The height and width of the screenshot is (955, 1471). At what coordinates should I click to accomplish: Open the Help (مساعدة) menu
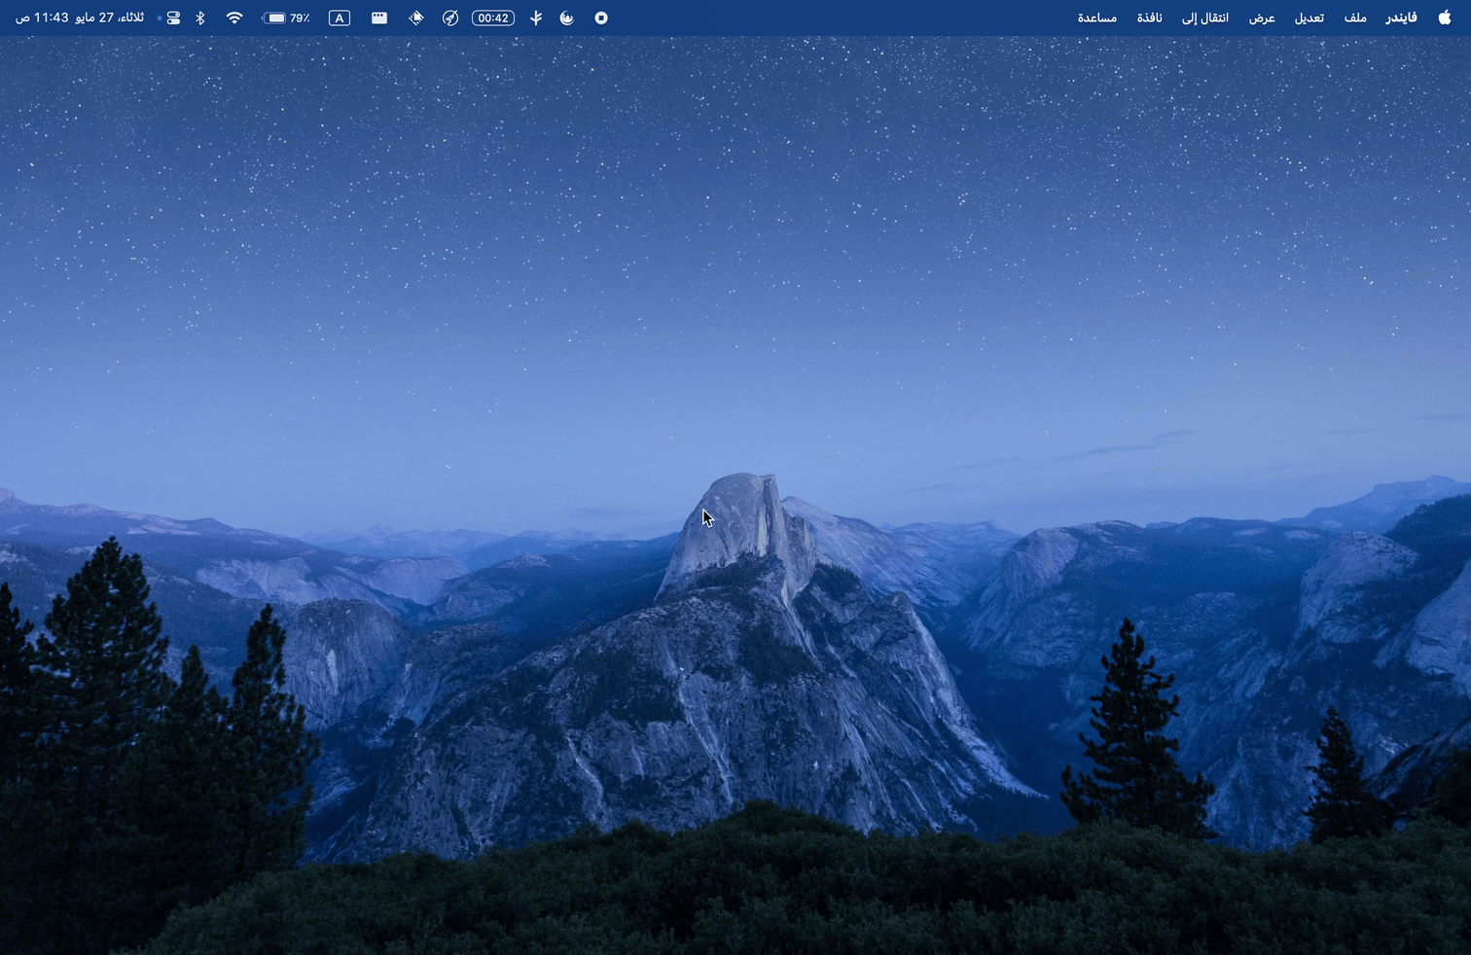click(1096, 18)
